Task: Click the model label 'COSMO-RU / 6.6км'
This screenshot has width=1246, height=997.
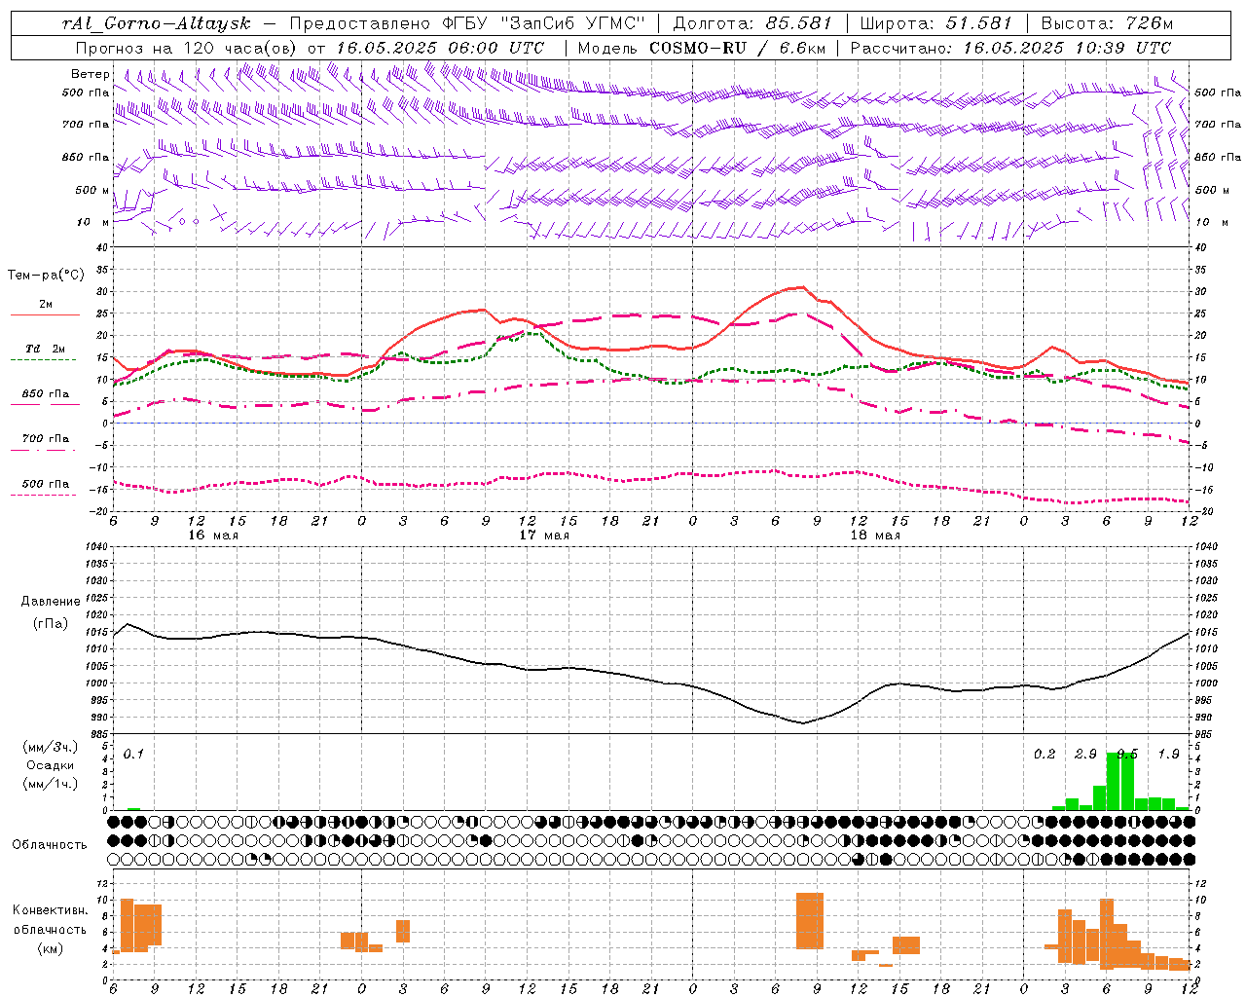Action: (x=736, y=47)
